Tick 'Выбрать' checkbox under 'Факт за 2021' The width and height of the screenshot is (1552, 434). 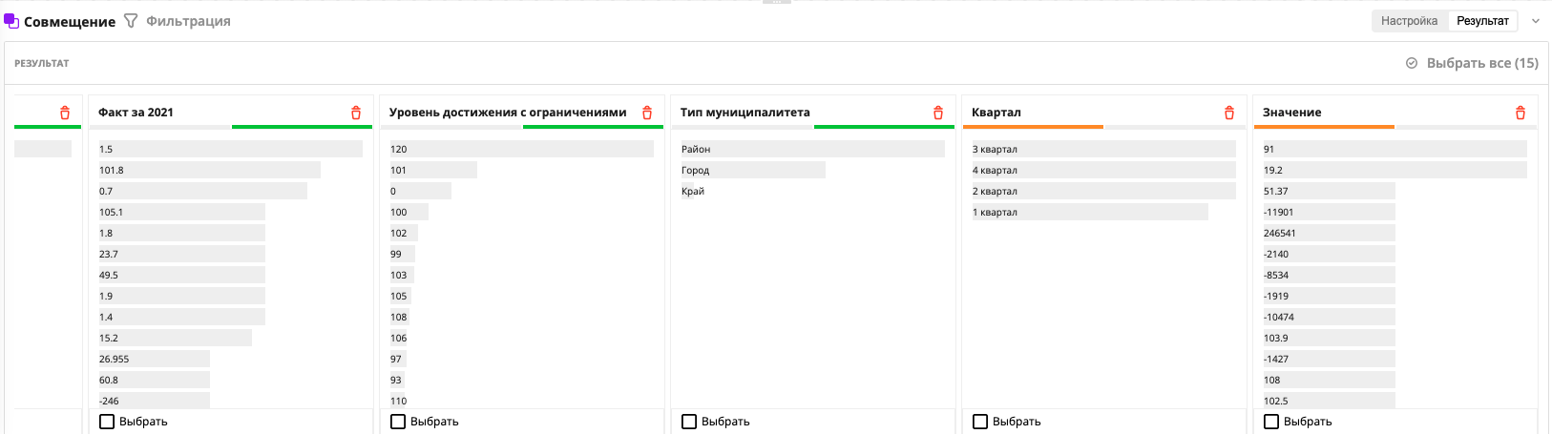(x=107, y=422)
